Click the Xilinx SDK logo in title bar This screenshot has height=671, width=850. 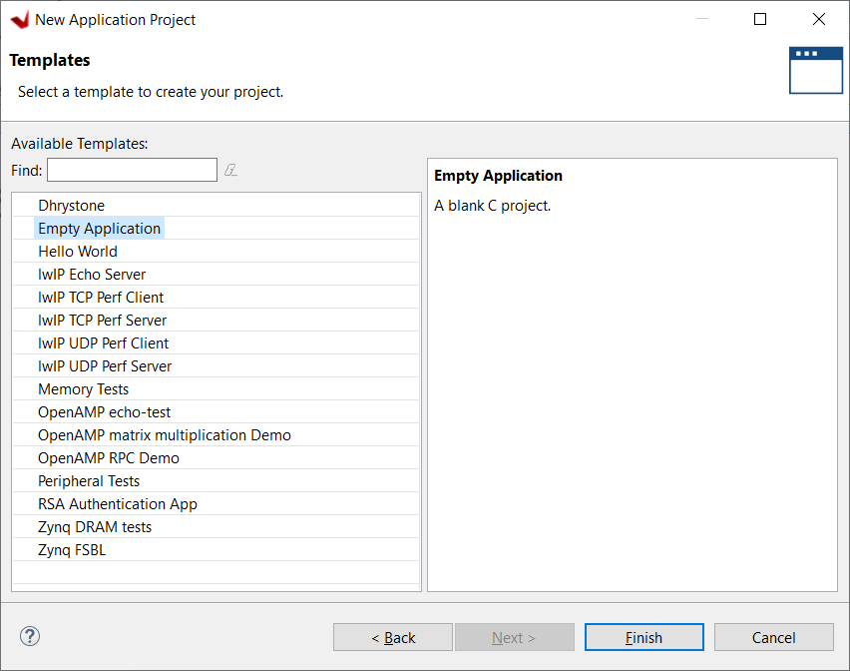point(19,20)
